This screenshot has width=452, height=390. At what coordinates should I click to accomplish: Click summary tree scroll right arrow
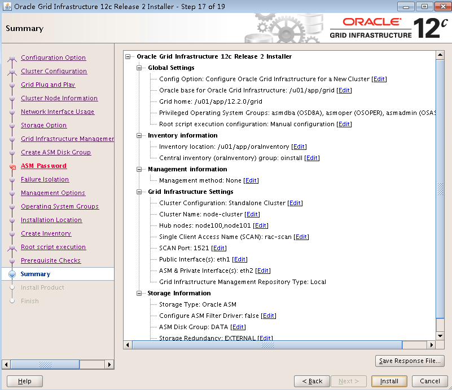[x=431, y=345]
